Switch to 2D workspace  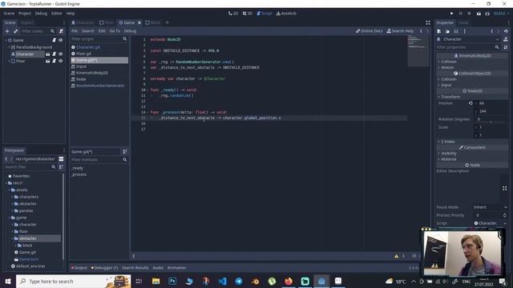233,14
